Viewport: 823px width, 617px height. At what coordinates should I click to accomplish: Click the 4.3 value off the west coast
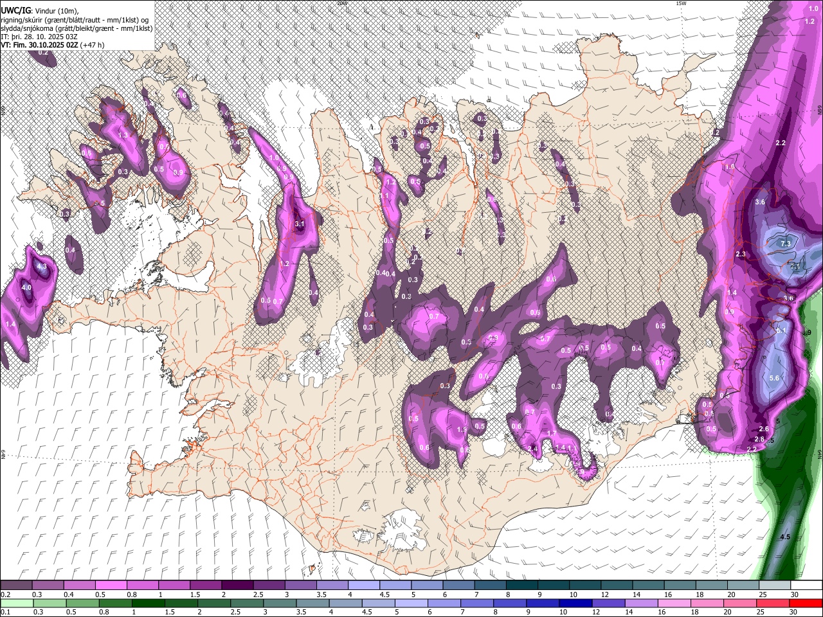pyautogui.click(x=42, y=266)
